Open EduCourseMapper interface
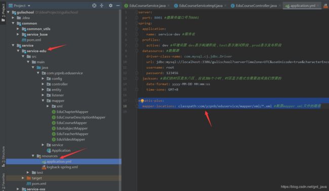329x191 pixels. coord(69,123)
